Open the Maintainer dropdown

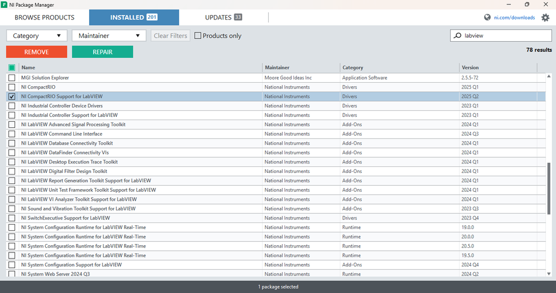tap(109, 36)
